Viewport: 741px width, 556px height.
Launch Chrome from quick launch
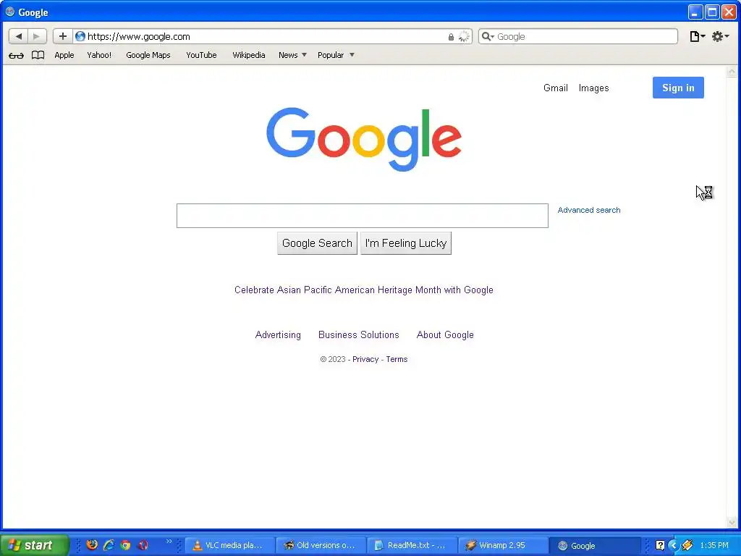tap(125, 545)
